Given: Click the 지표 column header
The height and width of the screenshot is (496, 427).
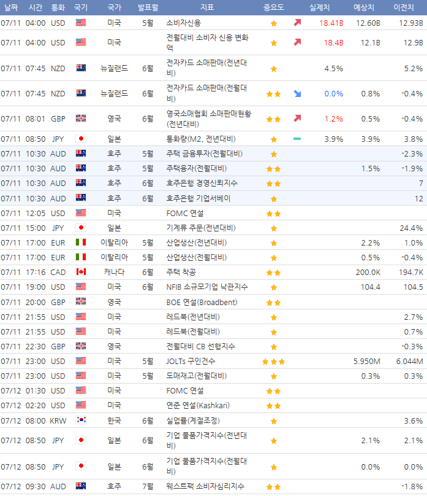Looking at the screenshot, I should click(207, 7).
